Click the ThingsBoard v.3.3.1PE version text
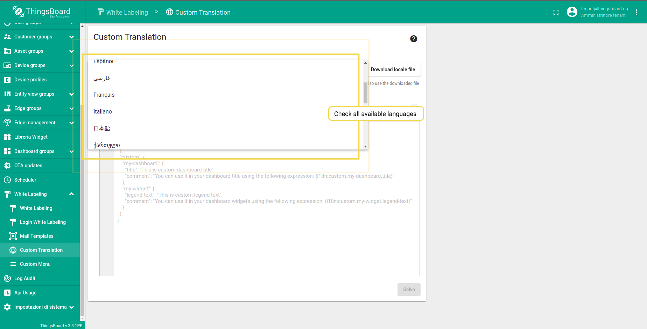The width and height of the screenshot is (647, 329). coord(61,326)
